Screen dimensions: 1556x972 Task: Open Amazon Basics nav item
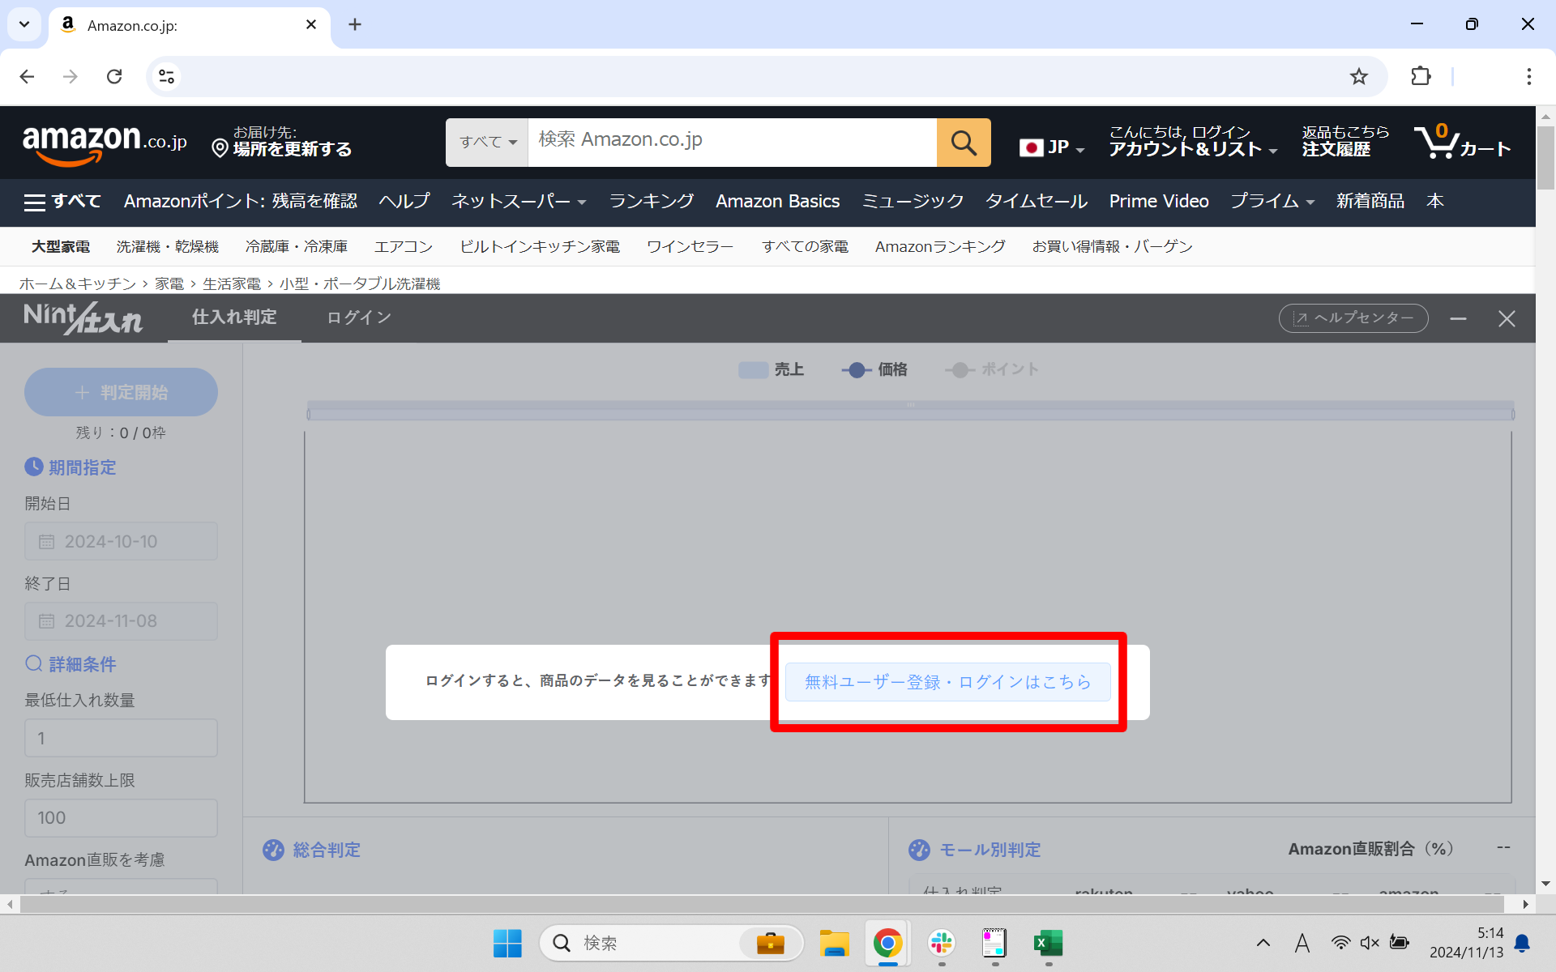pos(777,201)
